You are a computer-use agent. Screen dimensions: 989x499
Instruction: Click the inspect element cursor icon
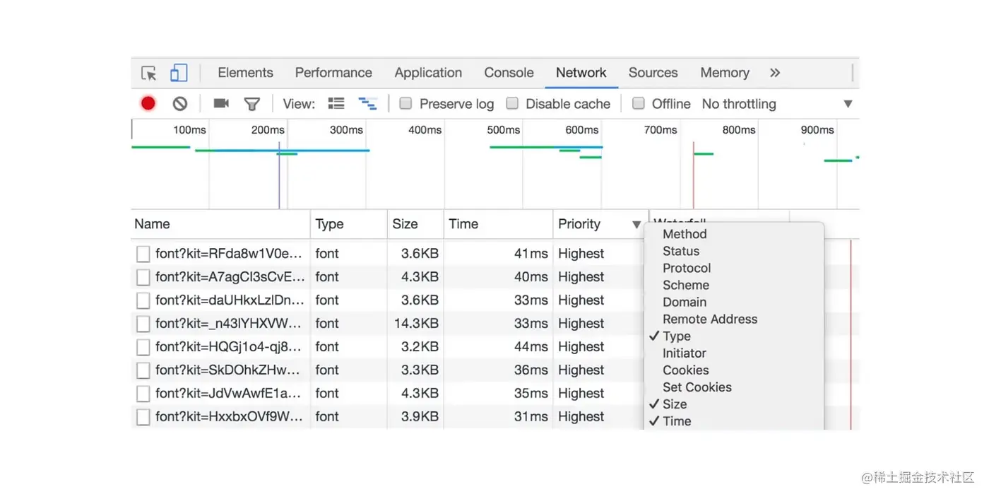click(x=149, y=74)
